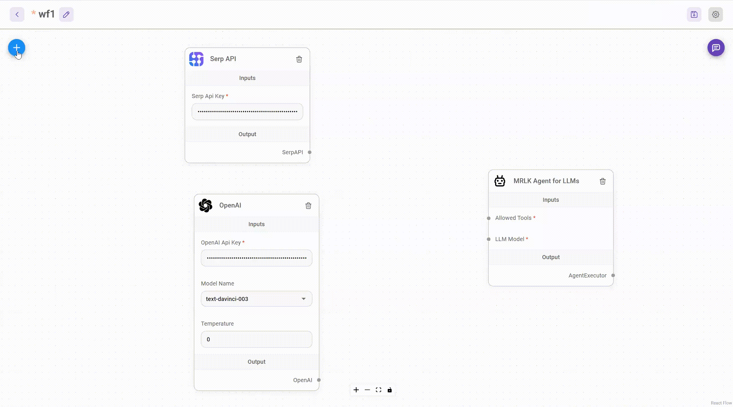
Task: Click the workflow settings gear icon
Action: pyautogui.click(x=716, y=15)
